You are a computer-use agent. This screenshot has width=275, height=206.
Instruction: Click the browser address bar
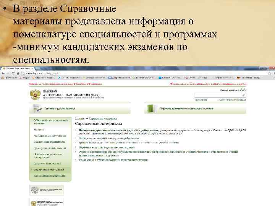(144, 73)
